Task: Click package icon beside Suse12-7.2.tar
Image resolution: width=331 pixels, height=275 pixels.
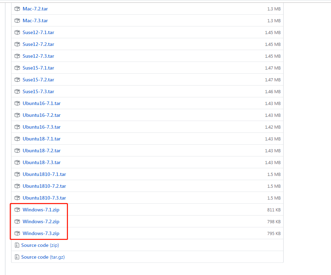Action: tap(17, 44)
